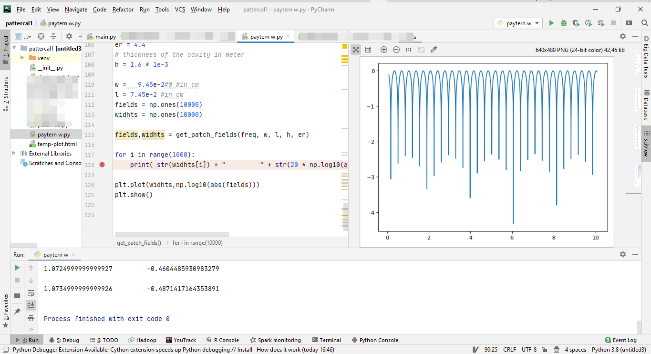Toggle soft-wrap in the Run console
Image resolution: width=651 pixels, height=354 pixels.
point(31,293)
